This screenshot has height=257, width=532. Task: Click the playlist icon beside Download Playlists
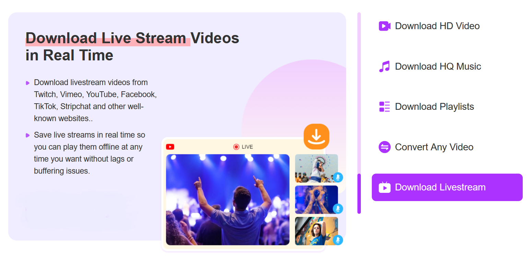[385, 107]
